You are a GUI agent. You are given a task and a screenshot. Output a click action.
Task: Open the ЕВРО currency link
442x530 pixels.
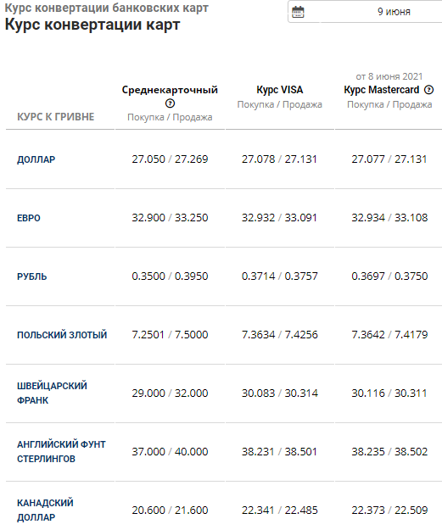coord(29,218)
